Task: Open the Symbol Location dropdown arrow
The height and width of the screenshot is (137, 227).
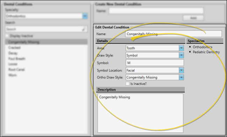Action: point(181,70)
